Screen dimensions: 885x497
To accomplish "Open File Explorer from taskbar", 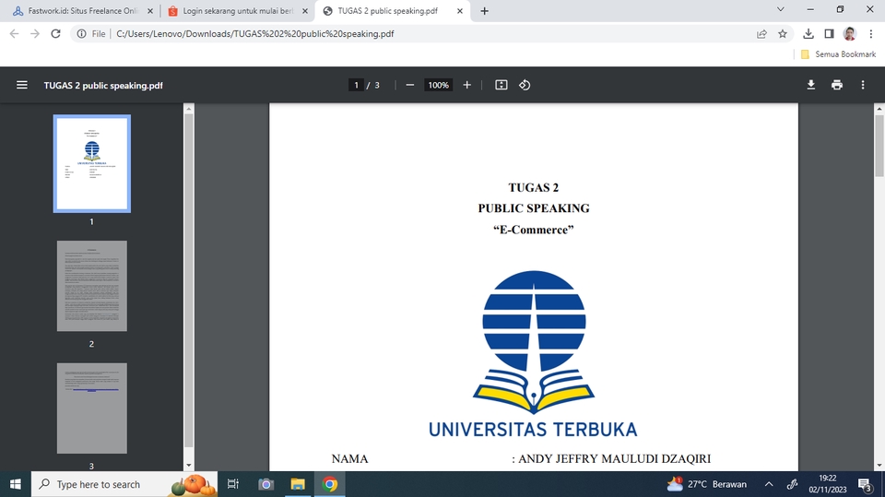I will tap(298, 484).
